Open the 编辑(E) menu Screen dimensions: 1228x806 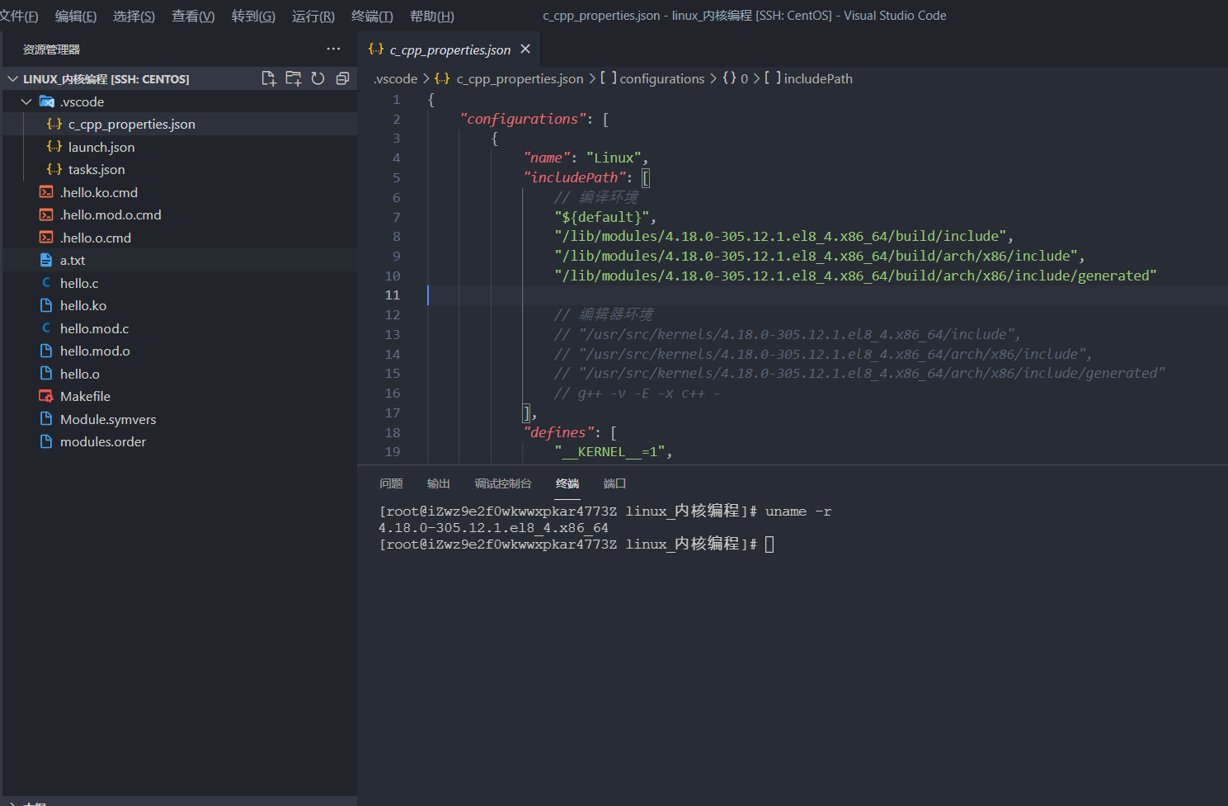tap(76, 16)
